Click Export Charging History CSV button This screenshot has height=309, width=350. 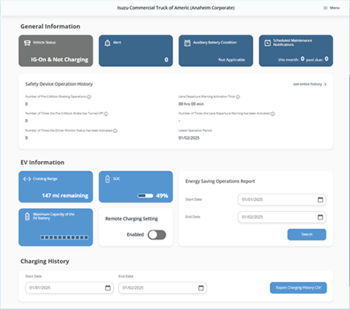click(299, 288)
